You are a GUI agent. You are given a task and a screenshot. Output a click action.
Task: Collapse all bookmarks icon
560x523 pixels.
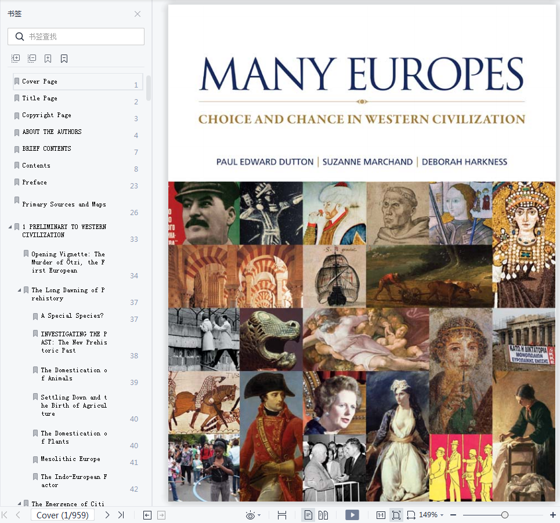click(32, 59)
